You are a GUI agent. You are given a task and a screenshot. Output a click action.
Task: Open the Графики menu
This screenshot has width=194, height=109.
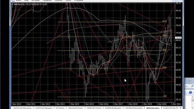(x=47, y=1)
